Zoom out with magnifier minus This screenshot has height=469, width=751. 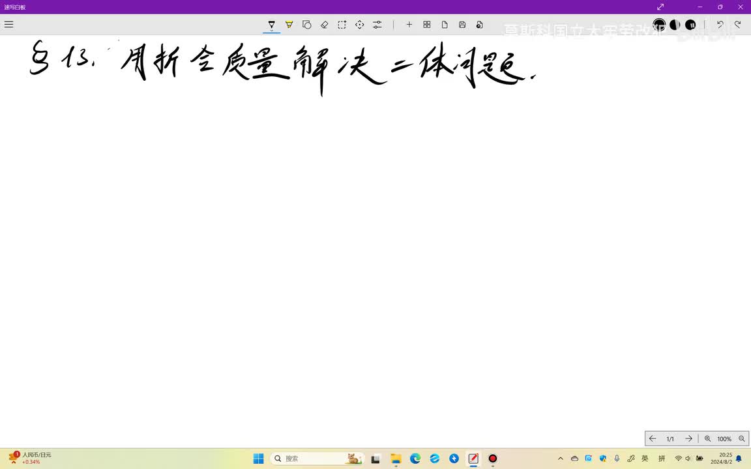(741, 438)
